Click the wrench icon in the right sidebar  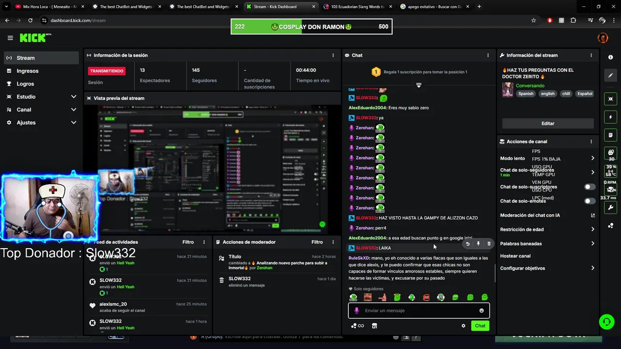click(x=610, y=207)
